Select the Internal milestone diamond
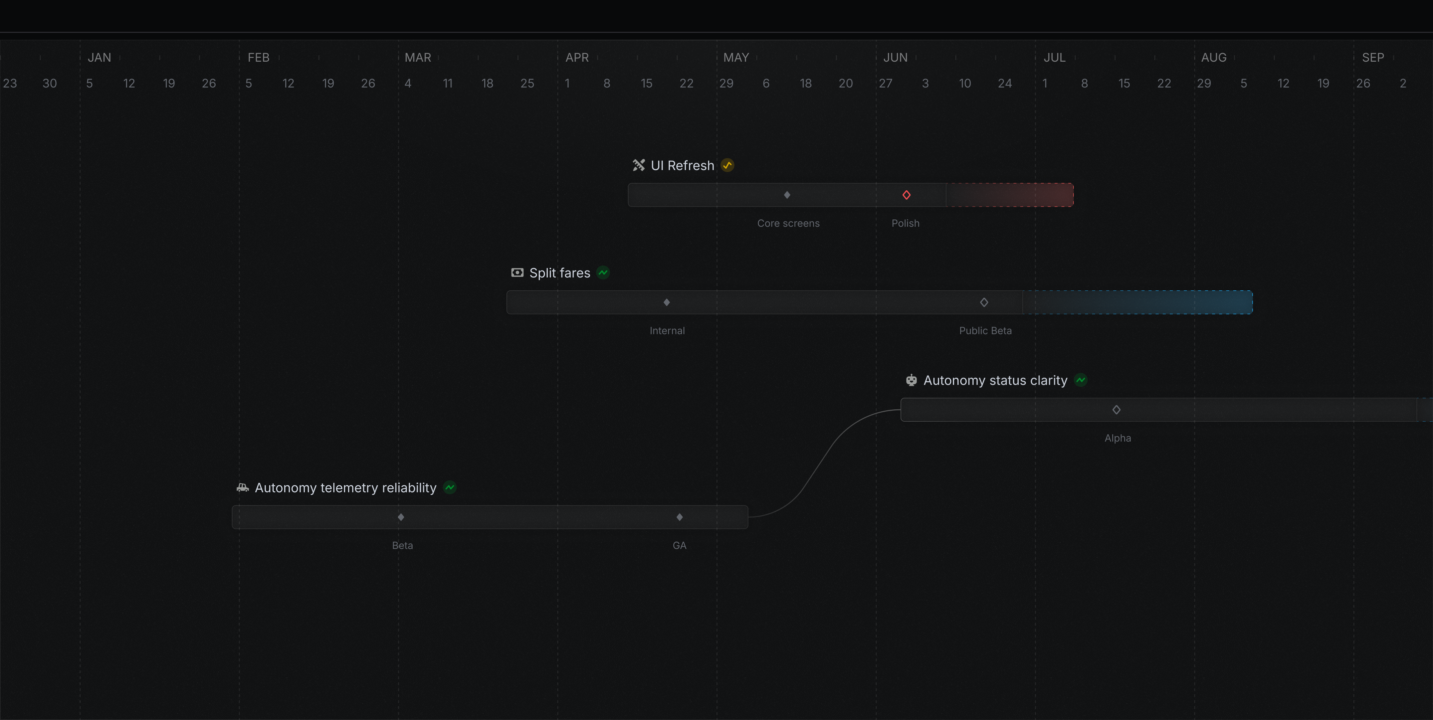Image resolution: width=1433 pixels, height=720 pixels. (666, 302)
